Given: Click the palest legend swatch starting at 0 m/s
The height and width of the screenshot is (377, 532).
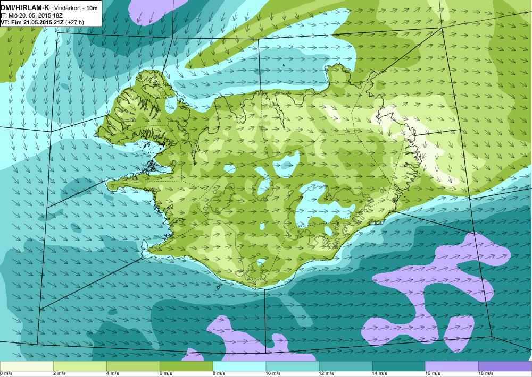Looking at the screenshot, I should 27,366.
